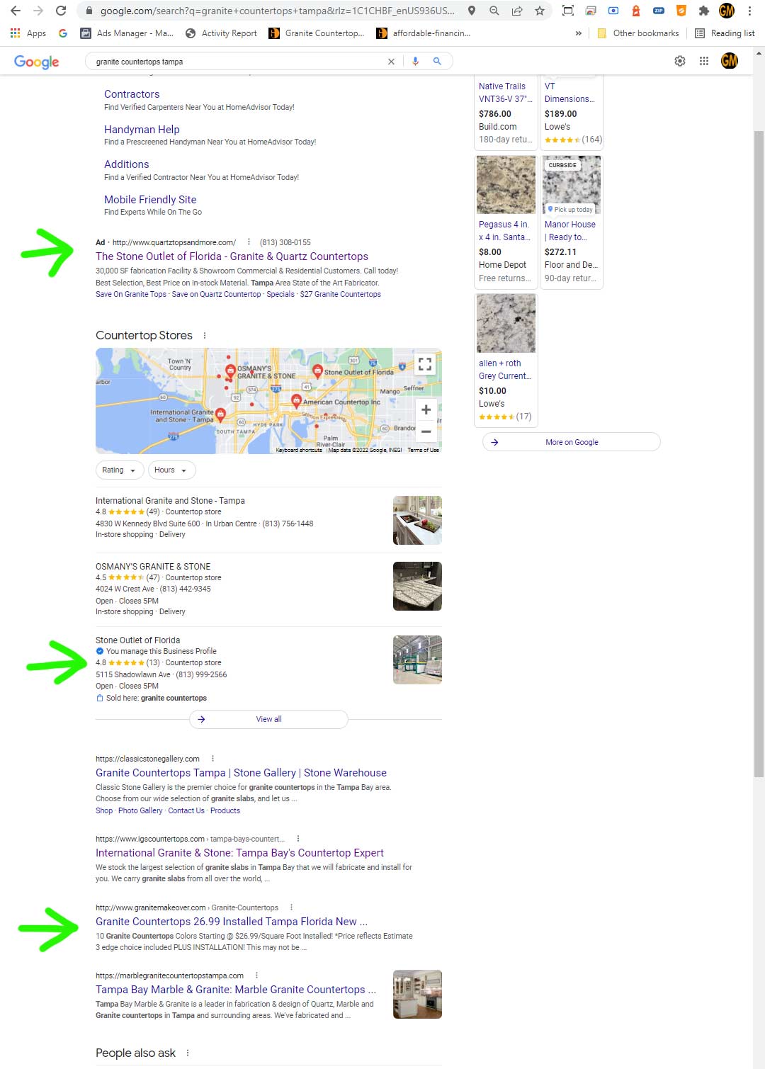Open options menu for quartztopsandmore ad
765x1069 pixels.
[x=249, y=242]
